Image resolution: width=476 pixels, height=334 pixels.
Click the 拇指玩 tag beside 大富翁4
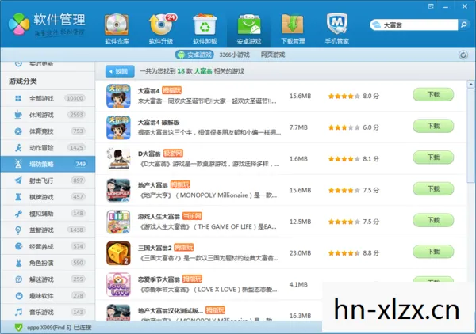[172, 90]
